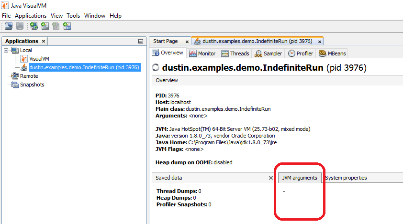Screen dimensions: 403x224
Task: Click the 'Heap dump on OOME: disabled' text
Action: (x=194, y=162)
